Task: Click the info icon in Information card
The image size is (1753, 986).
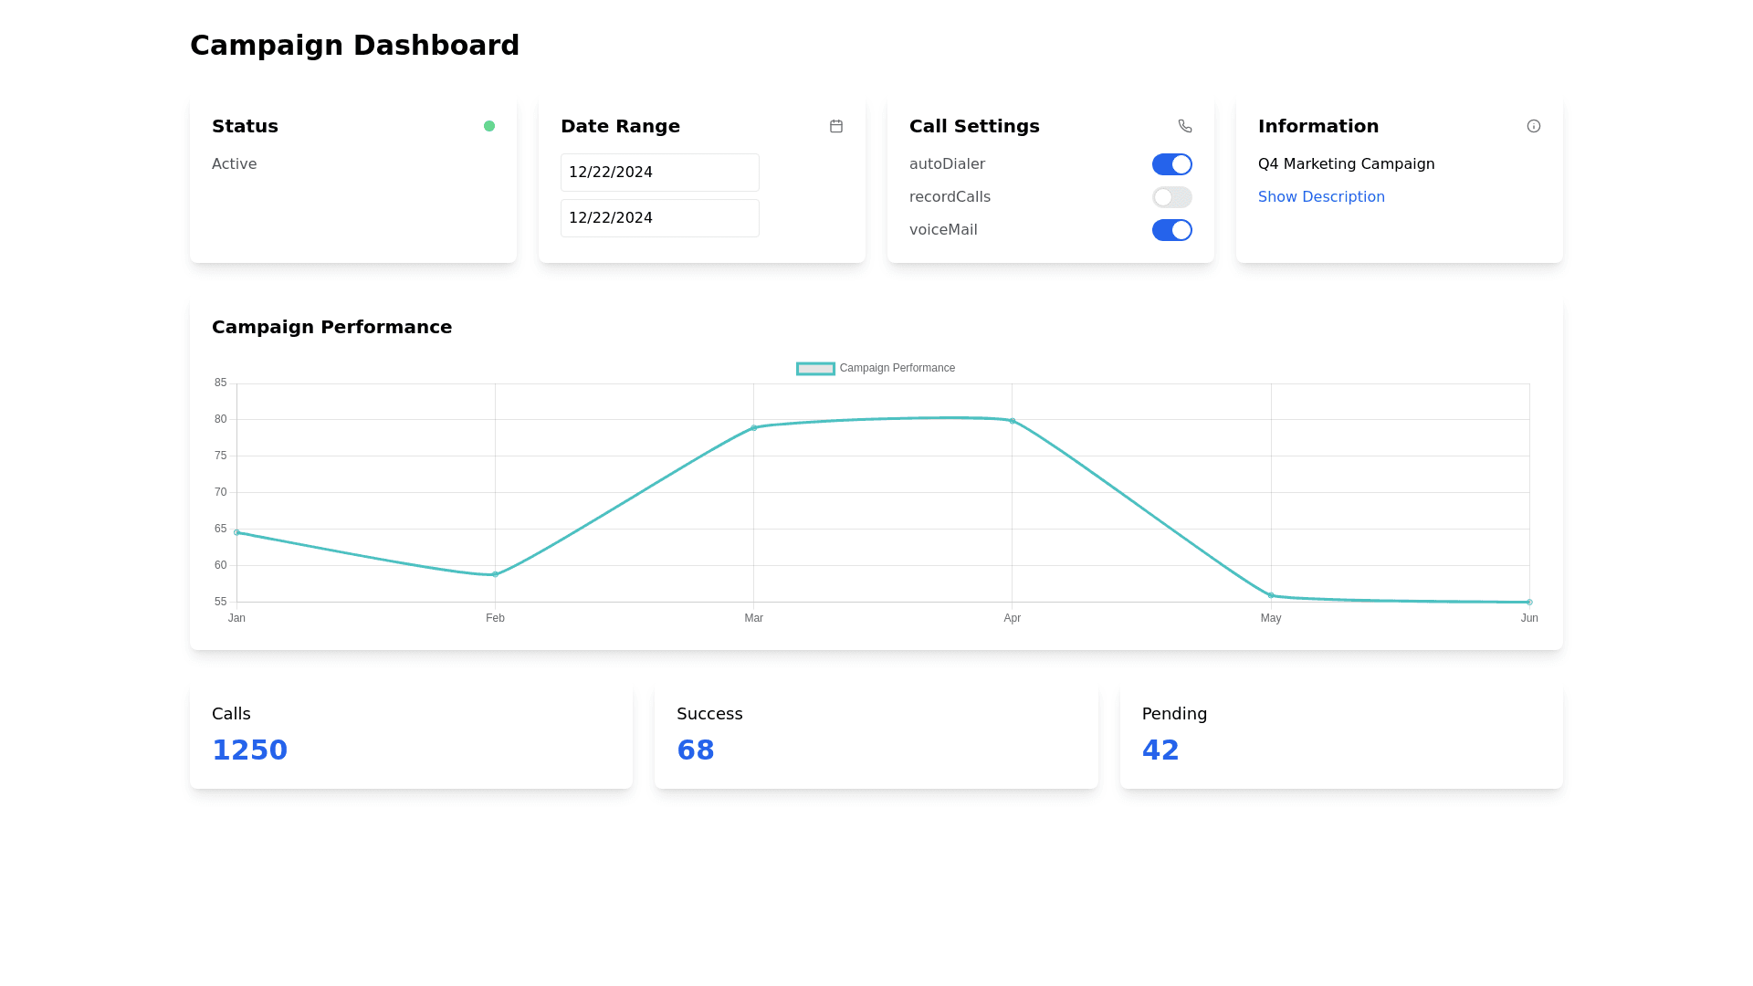Action: (x=1533, y=126)
